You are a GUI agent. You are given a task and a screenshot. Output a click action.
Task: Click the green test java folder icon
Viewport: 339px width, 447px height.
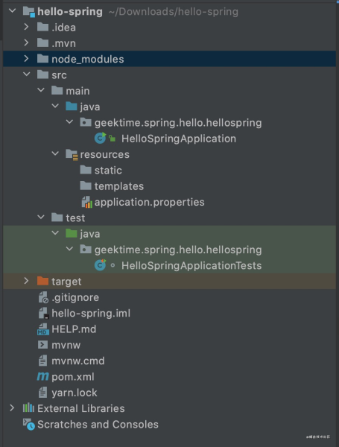(72, 233)
